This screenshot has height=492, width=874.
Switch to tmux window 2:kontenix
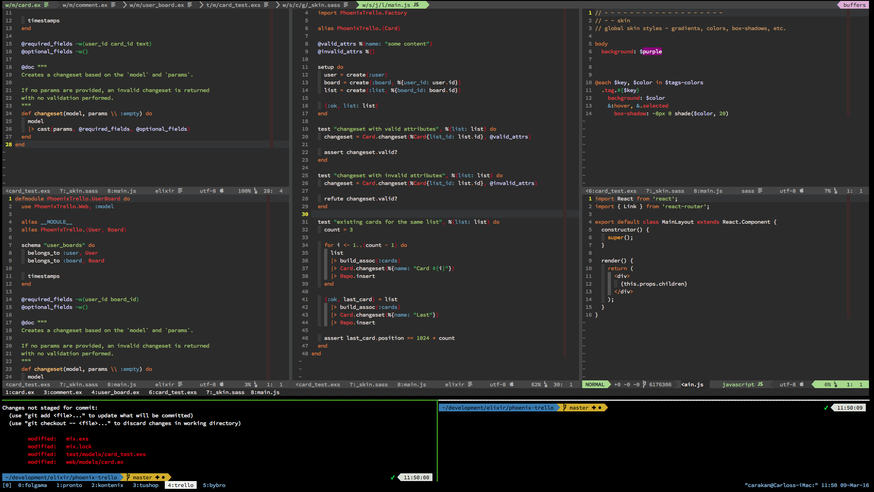tap(107, 485)
